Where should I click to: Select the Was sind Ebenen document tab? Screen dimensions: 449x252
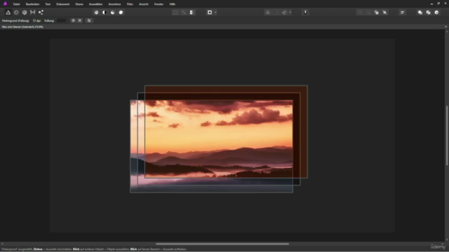coord(22,27)
